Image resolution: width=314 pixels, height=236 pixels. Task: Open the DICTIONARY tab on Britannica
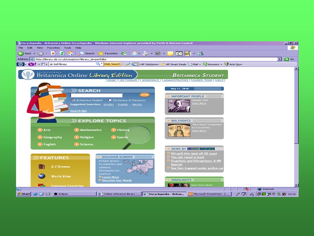pos(129,80)
